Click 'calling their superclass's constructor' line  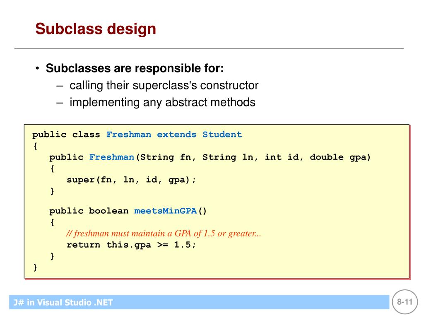pos(164,85)
